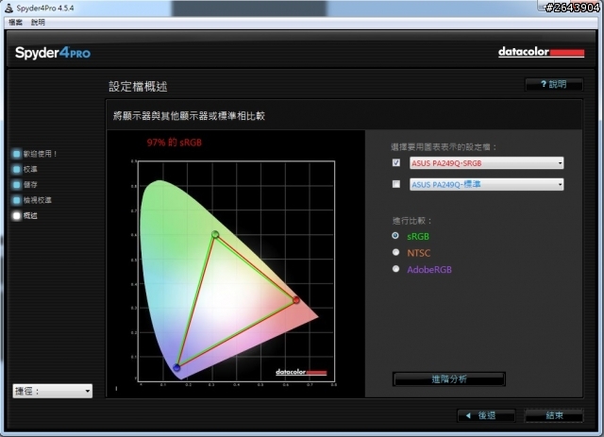
Task: Open the 捷徑 shortcut dropdown
Action: pyautogui.click(x=53, y=391)
